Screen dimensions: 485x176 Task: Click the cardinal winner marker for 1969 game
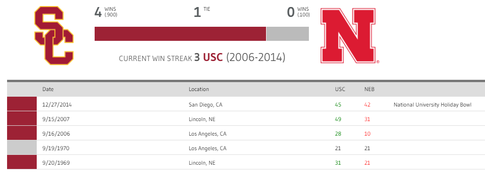click(22, 162)
